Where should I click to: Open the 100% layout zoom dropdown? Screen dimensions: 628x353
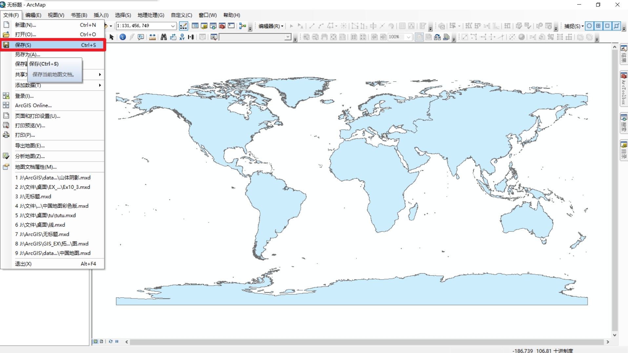408,37
